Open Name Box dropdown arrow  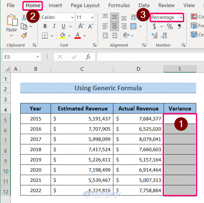pos(38,57)
